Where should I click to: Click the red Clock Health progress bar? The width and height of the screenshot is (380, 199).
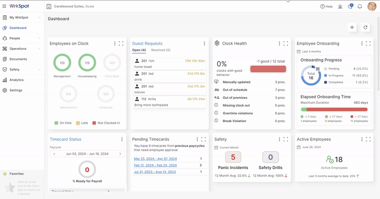268,69
